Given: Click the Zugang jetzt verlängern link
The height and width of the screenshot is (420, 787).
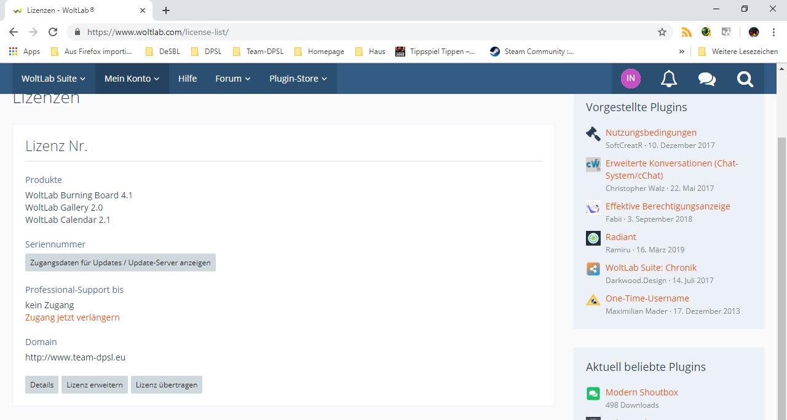Looking at the screenshot, I should pos(73,317).
